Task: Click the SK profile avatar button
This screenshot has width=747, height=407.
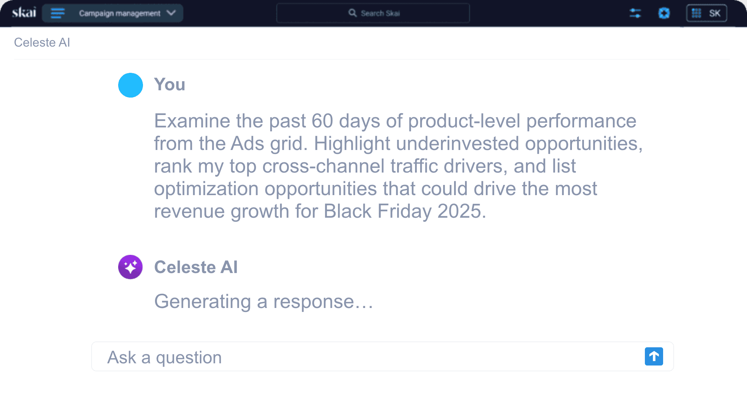Action: tap(715, 13)
